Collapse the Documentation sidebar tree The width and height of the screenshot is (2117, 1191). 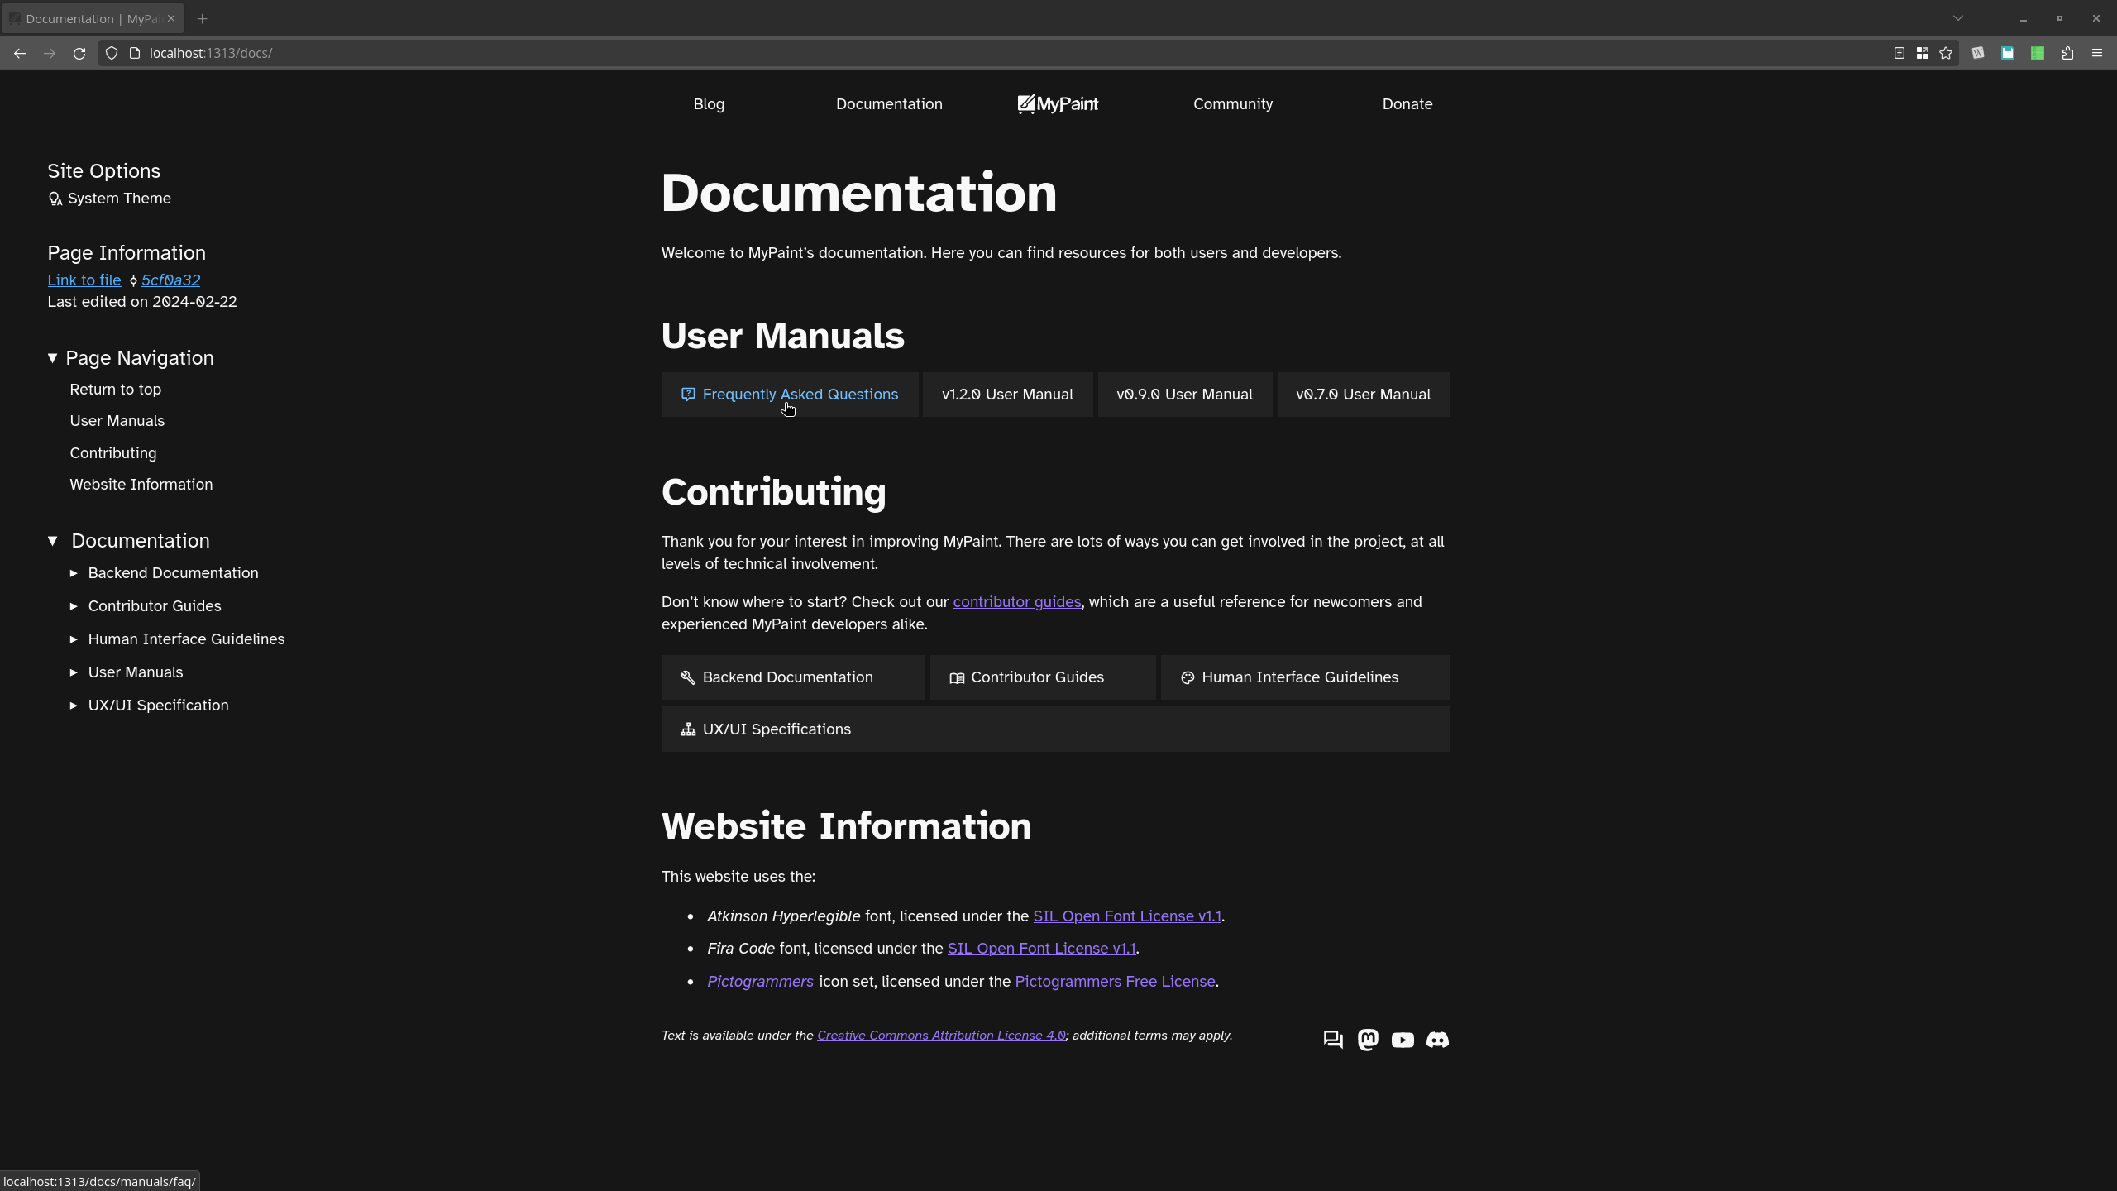click(x=53, y=541)
